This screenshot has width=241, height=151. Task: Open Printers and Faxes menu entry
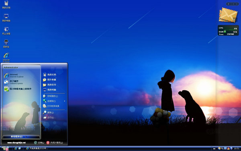[x=51, y=106]
